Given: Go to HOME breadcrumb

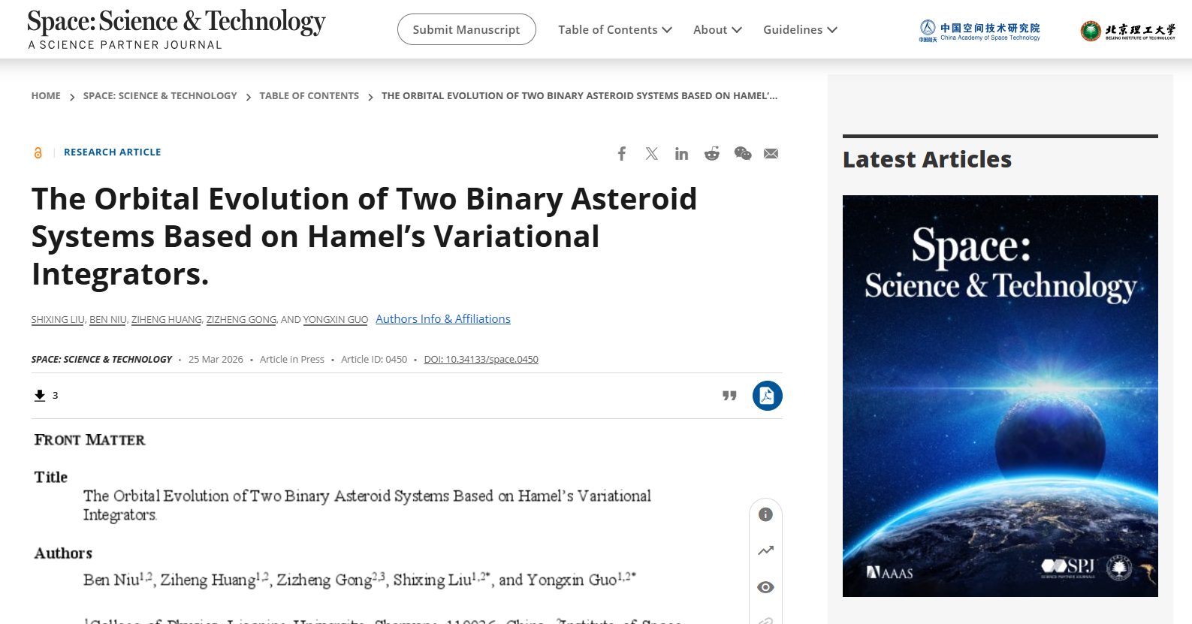Looking at the screenshot, I should point(46,96).
